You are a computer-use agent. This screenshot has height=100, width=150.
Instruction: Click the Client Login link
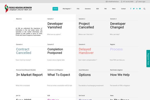pos(140,1)
